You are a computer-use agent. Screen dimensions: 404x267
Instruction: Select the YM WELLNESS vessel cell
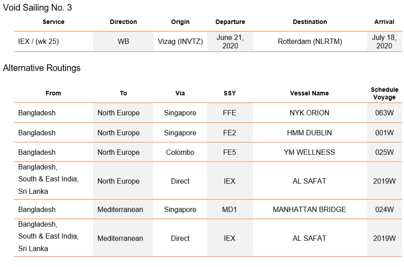309,152
